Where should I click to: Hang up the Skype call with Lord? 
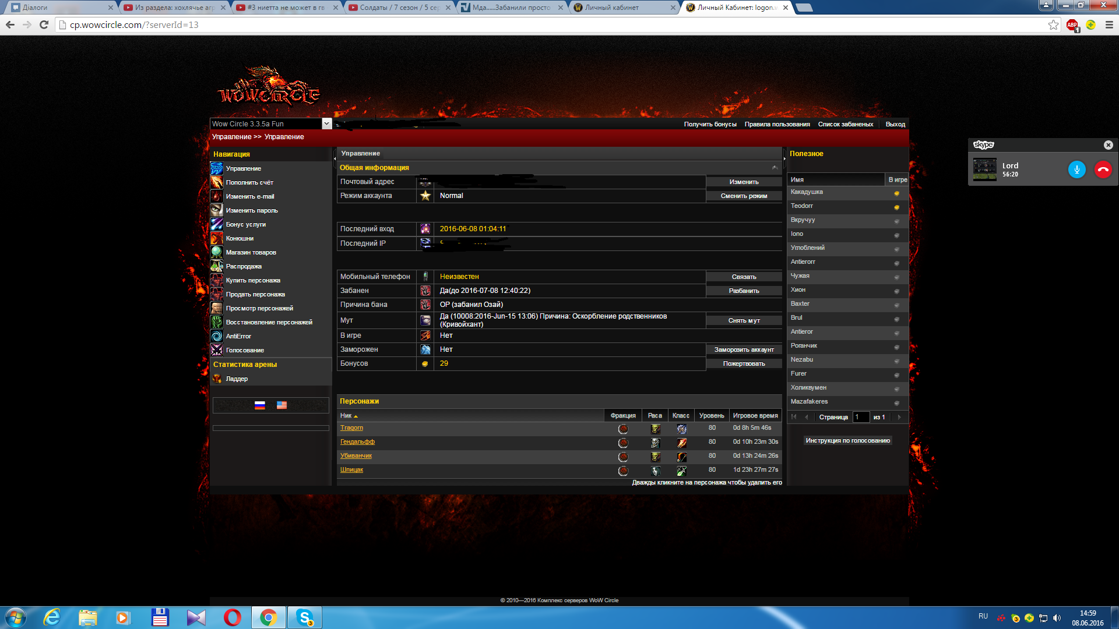tap(1103, 169)
